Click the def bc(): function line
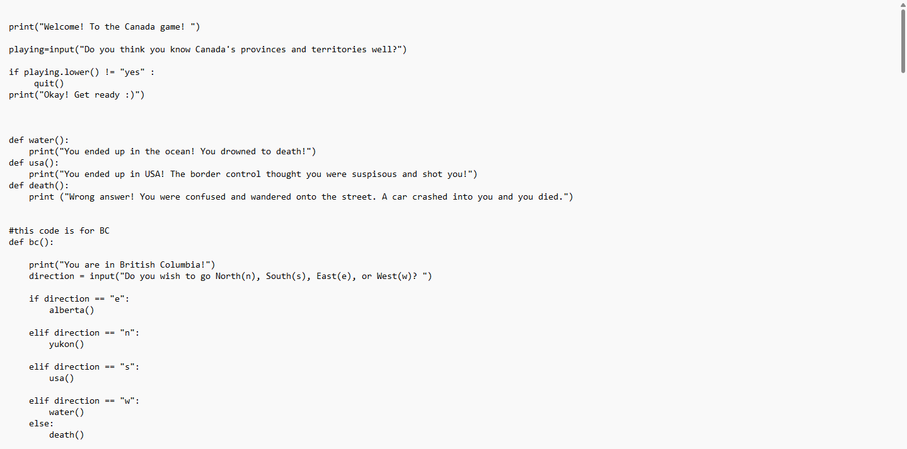 pos(31,242)
